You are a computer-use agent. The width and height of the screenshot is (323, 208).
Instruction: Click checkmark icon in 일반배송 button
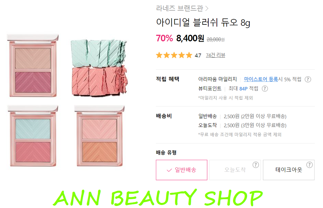click(169, 170)
